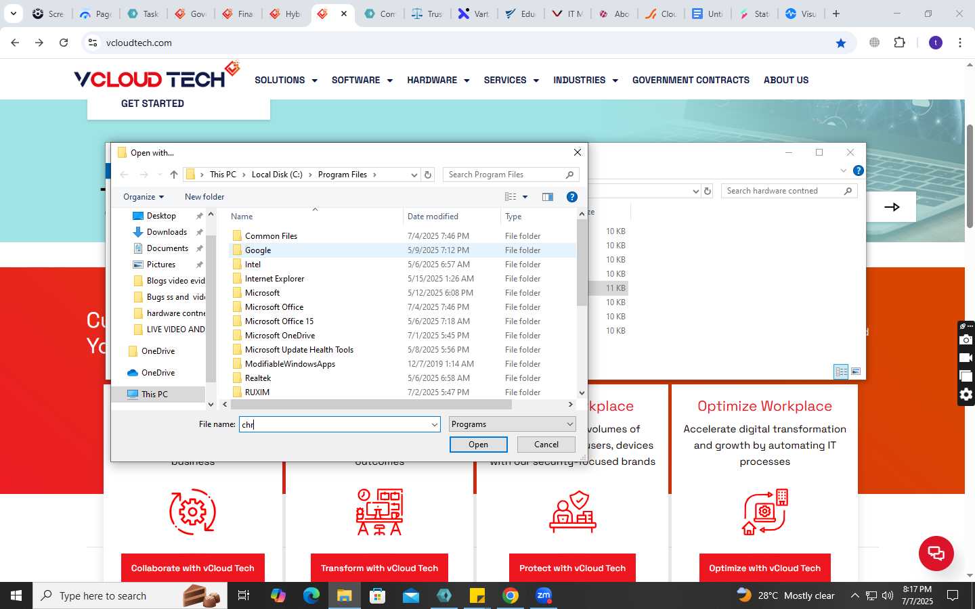Switch to the Visu browser tab
The width and height of the screenshot is (975, 609).
tap(801, 14)
